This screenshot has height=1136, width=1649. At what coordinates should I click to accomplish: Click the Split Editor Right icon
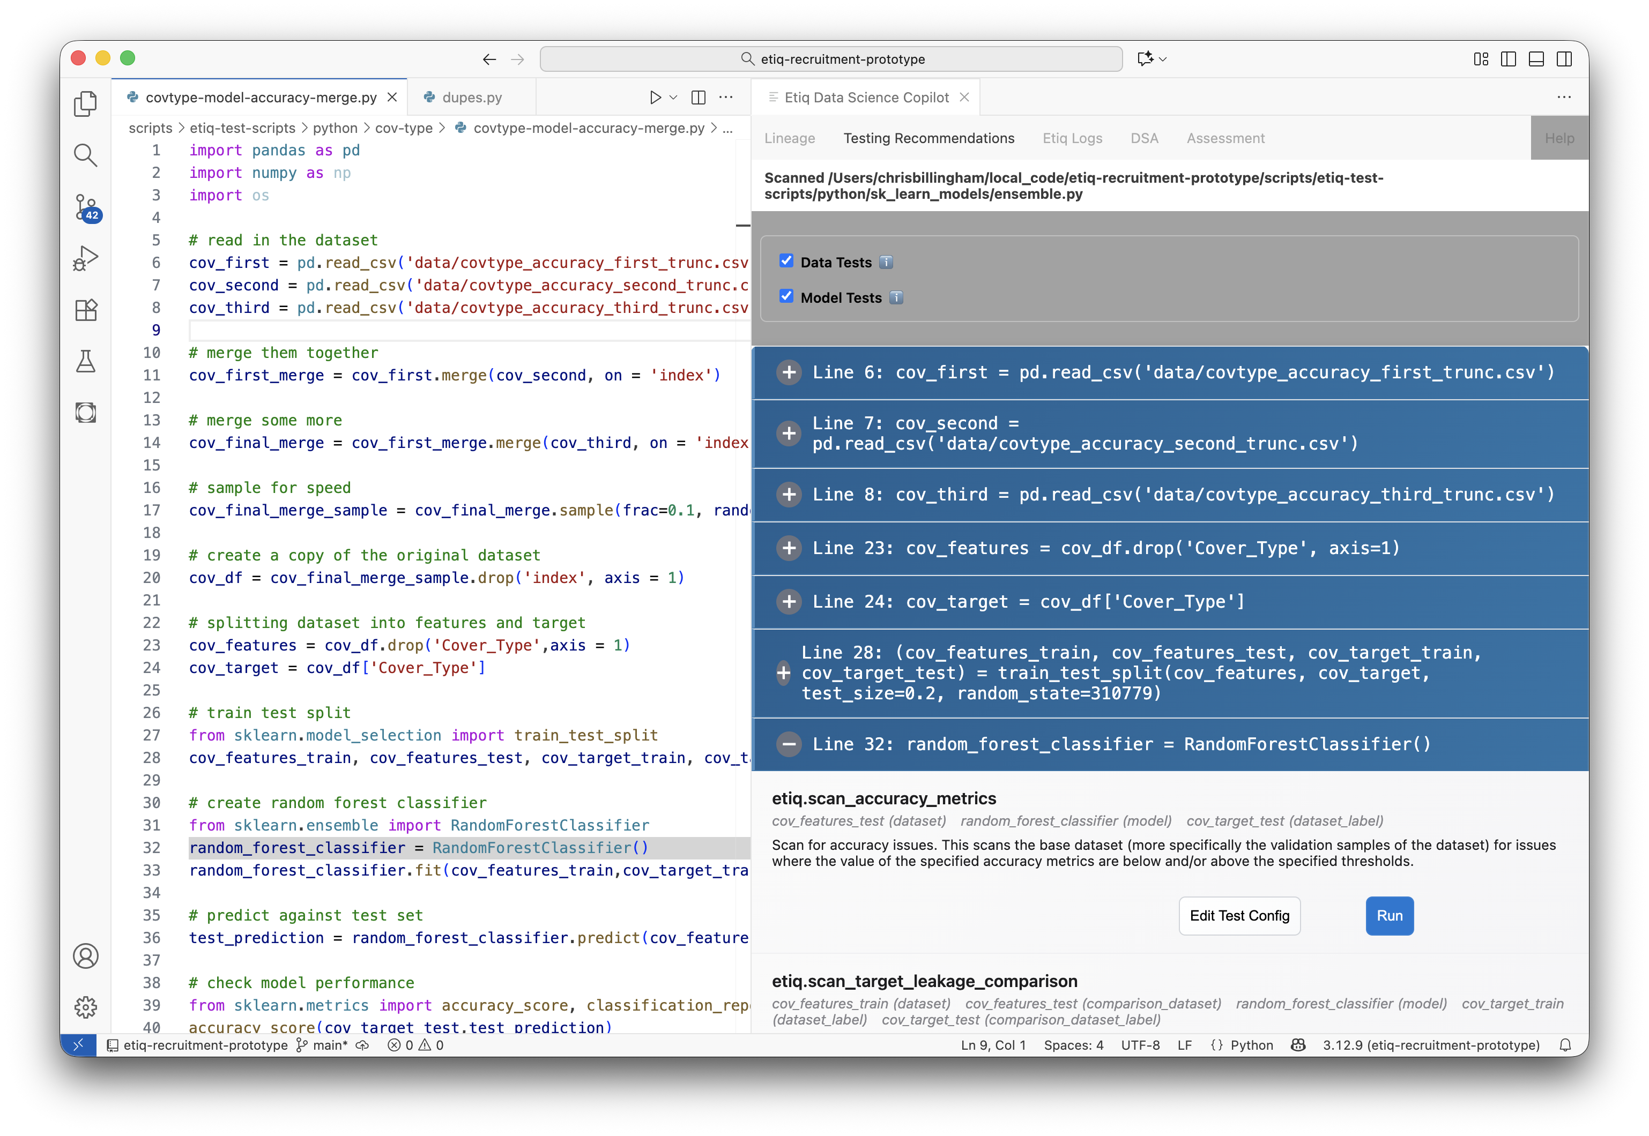(699, 98)
